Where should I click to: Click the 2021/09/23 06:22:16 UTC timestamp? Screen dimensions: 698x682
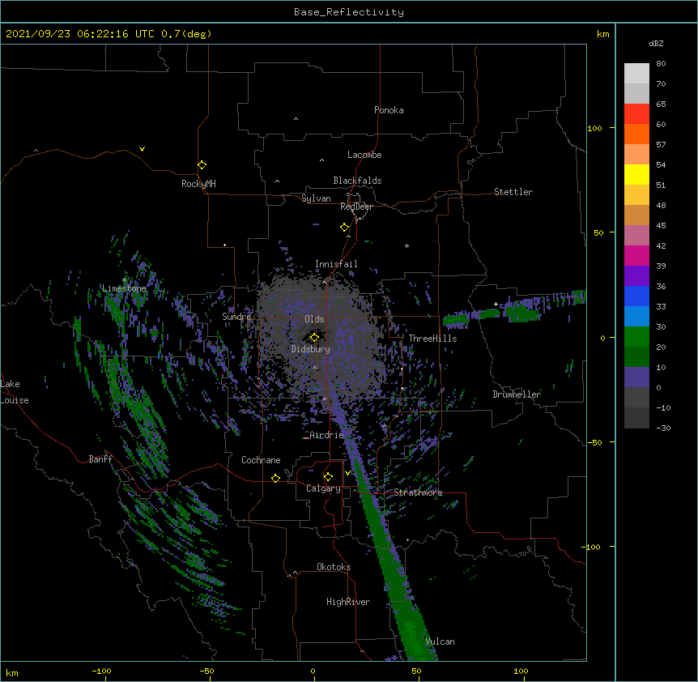[x=80, y=34]
